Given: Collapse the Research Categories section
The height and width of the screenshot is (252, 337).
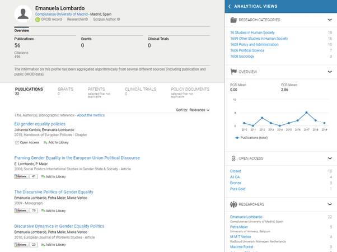Looking at the screenshot, I should click(x=330, y=20).
